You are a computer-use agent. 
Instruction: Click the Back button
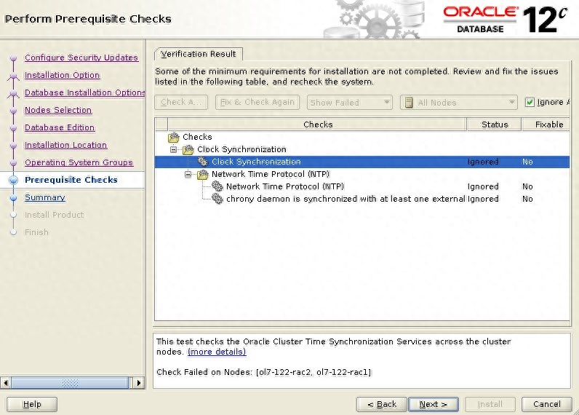click(381, 404)
